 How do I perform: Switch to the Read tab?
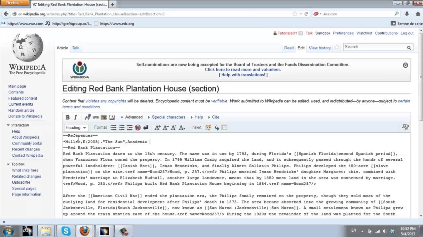(289, 48)
